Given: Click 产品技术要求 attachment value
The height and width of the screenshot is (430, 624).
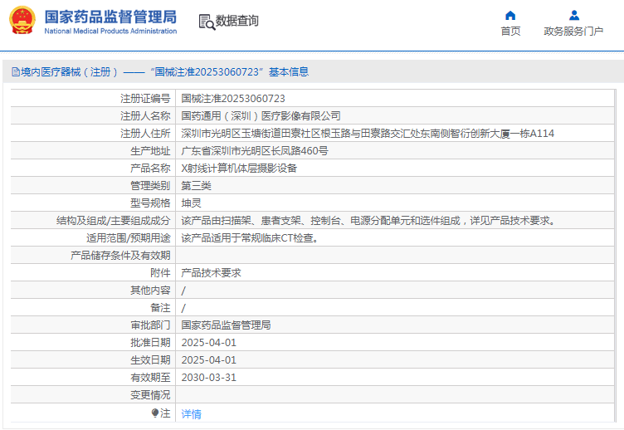Looking at the screenshot, I should [212, 273].
